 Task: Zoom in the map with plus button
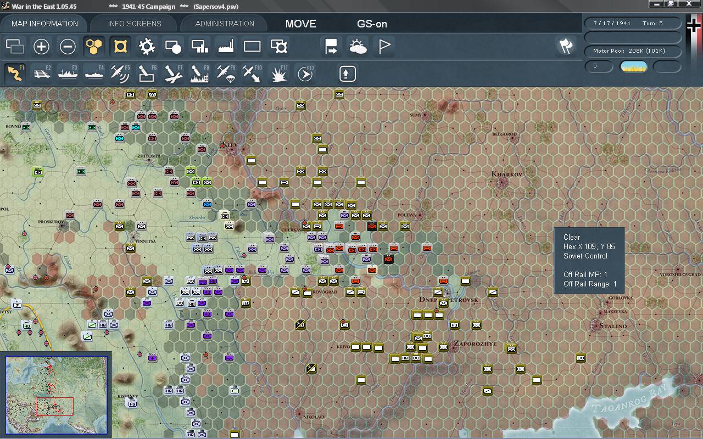click(41, 47)
